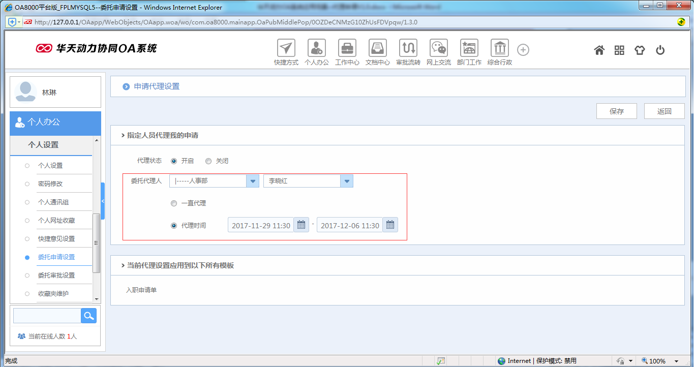Open calendar picker for start date
This screenshot has width=694, height=367.
click(301, 225)
